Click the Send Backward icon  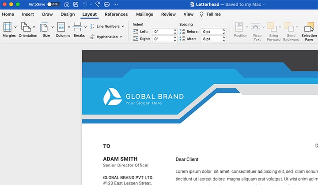pyautogui.click(x=289, y=27)
